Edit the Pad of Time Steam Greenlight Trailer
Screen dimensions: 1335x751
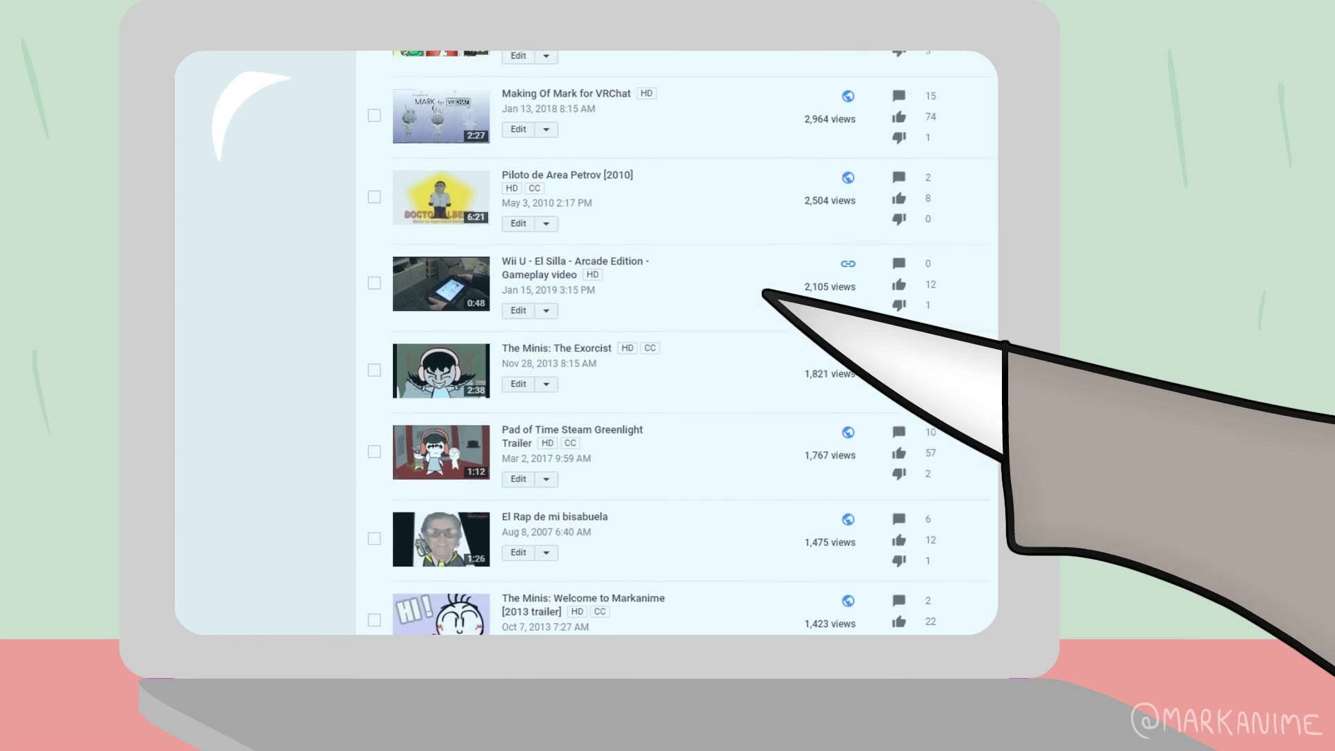[x=519, y=479]
